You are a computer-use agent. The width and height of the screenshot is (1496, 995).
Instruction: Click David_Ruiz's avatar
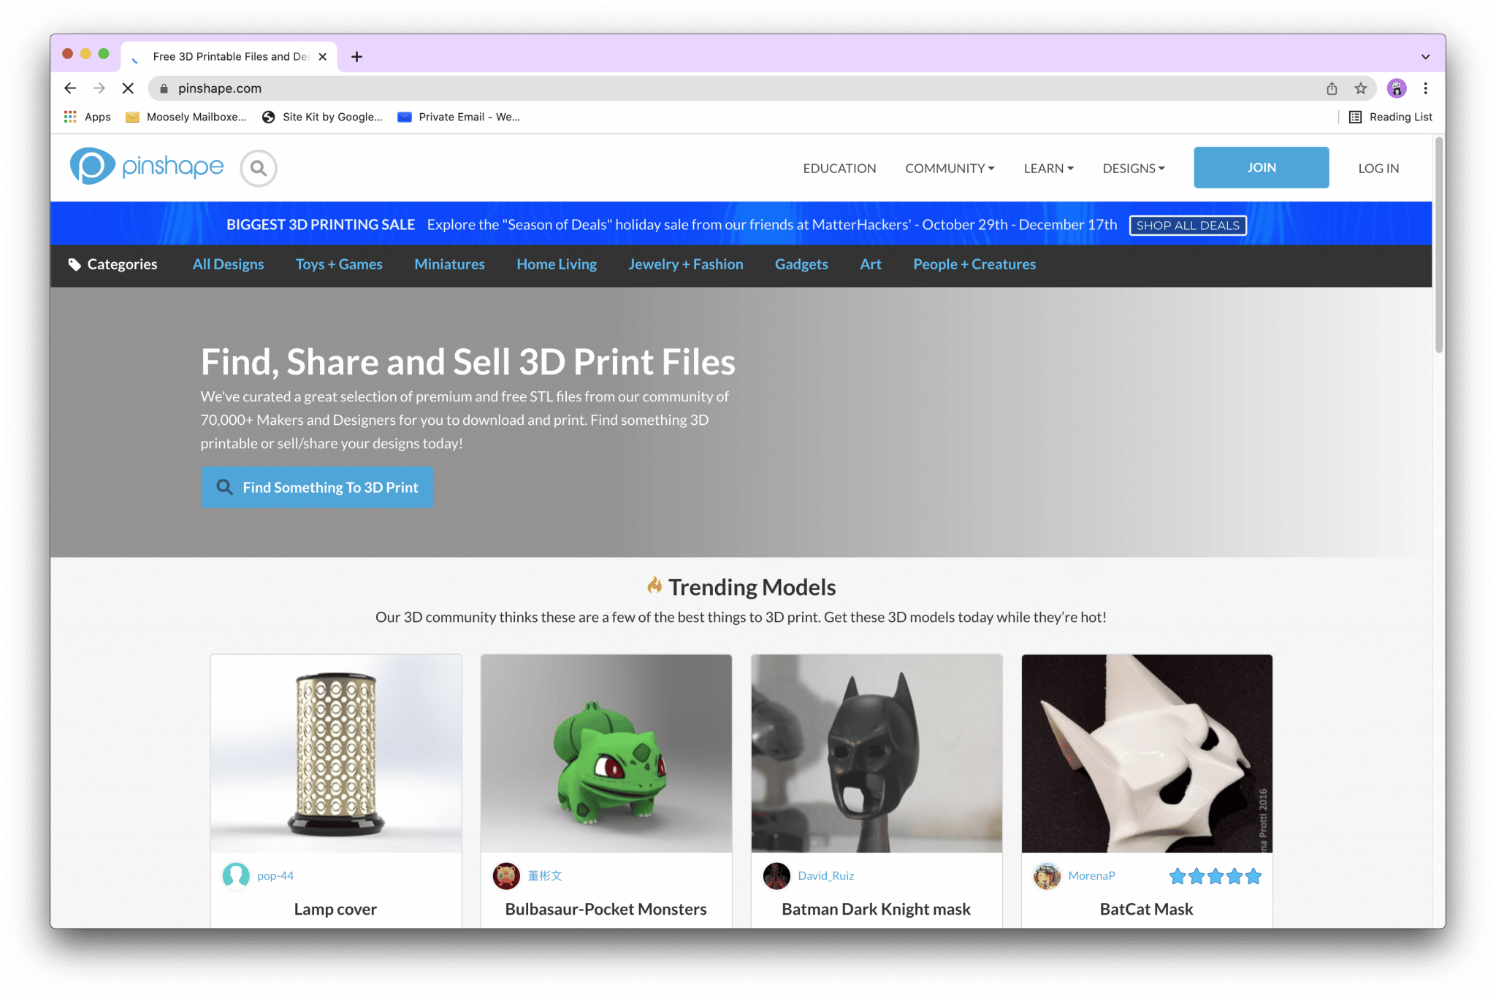776,875
